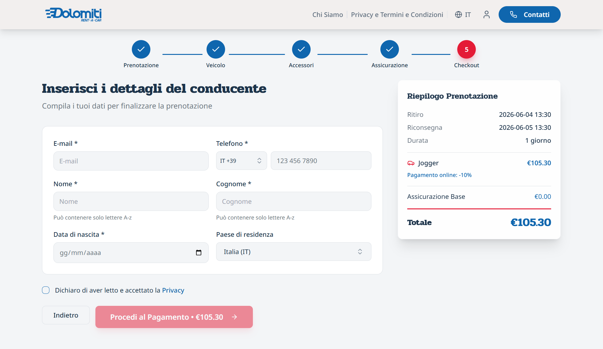Open Privacy e Termini e Condizioni

pyautogui.click(x=397, y=14)
